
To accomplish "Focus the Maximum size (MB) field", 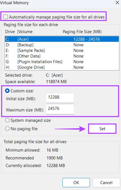I will coord(60,109).
